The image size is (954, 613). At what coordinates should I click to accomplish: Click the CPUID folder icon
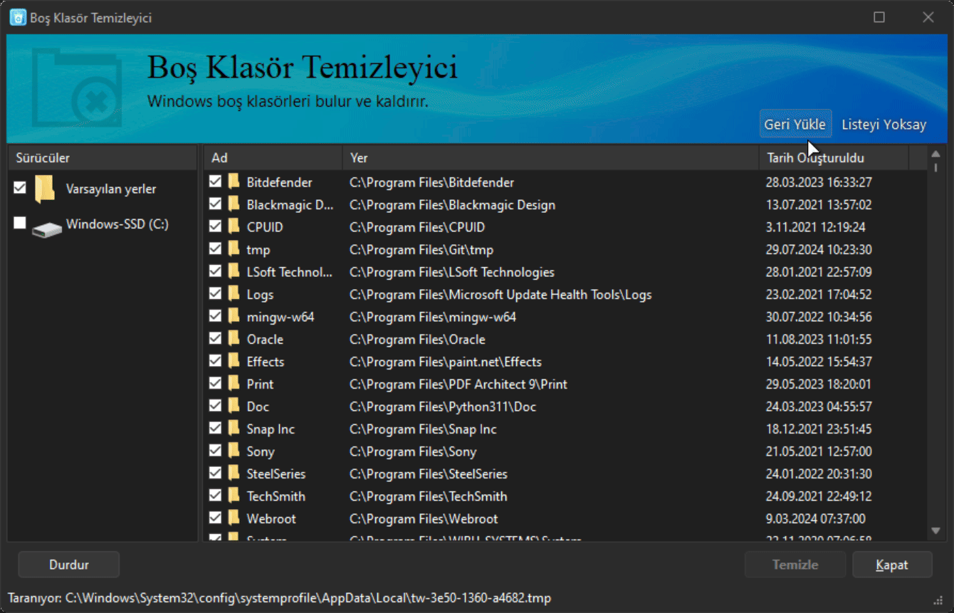pyautogui.click(x=234, y=227)
